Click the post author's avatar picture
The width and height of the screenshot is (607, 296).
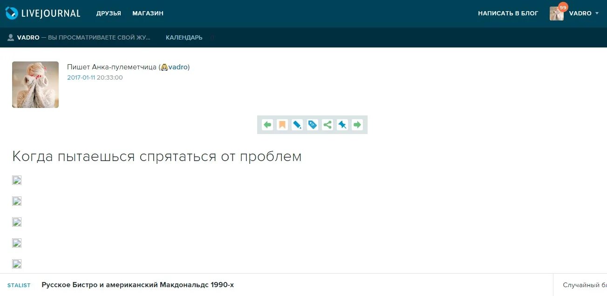click(x=35, y=84)
